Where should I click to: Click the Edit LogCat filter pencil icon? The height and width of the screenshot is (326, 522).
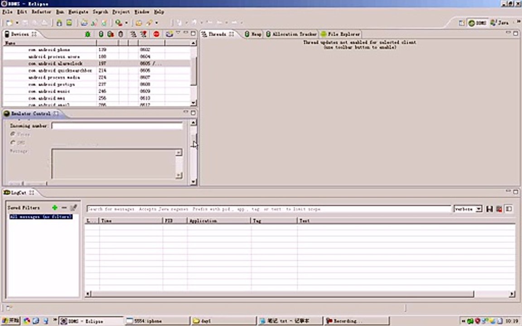coord(73,207)
